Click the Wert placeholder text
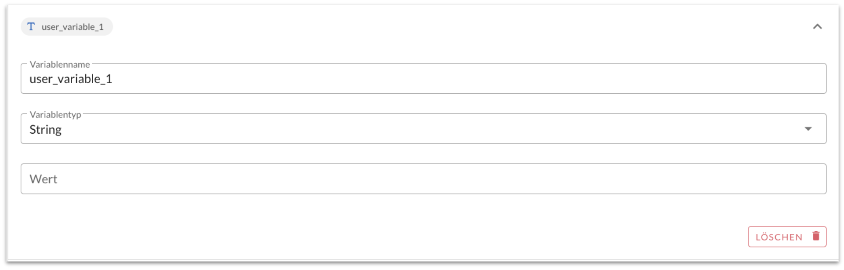 [x=44, y=179]
